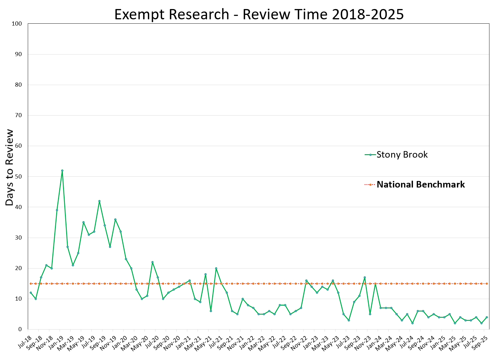This screenshot has height=352, width=491.
Task: Click the chart title Exempt Research
Action: pos(259,14)
